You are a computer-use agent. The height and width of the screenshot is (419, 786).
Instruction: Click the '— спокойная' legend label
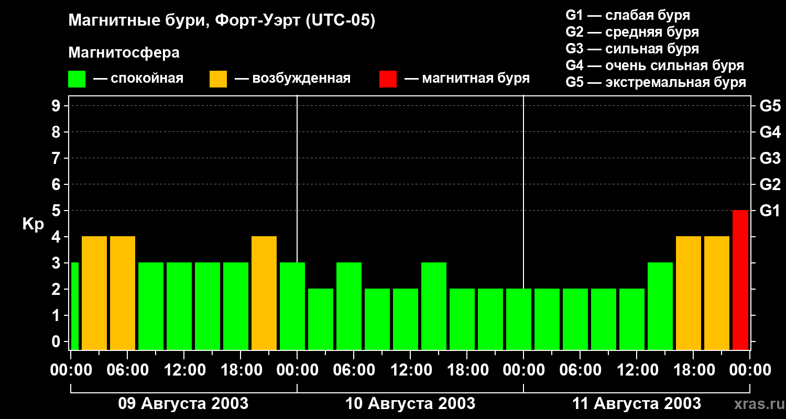(138, 79)
